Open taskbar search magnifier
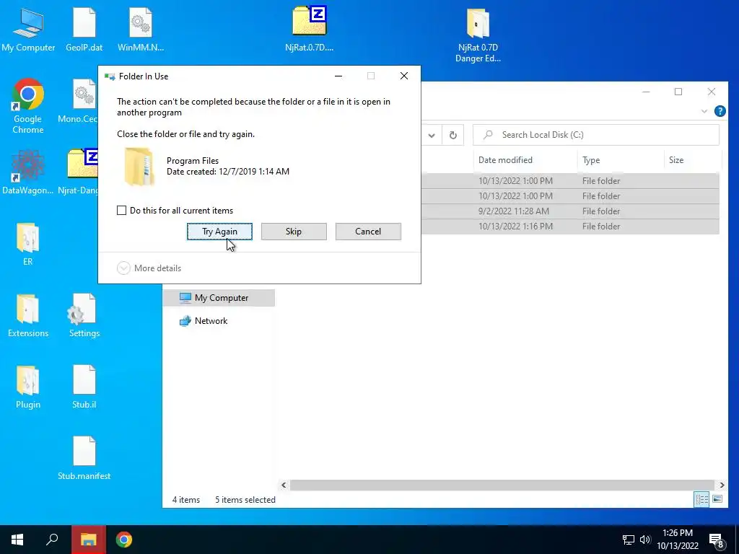 pos(52,540)
